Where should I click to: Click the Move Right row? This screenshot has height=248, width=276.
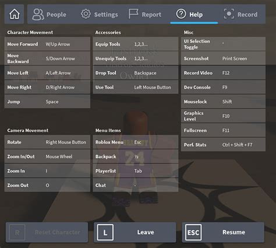pos(47,88)
